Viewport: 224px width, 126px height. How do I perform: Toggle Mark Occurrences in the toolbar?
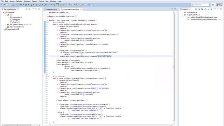pyautogui.click(x=57, y=5)
